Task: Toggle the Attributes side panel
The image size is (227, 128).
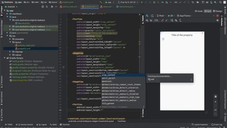Action: click(x=221, y=20)
